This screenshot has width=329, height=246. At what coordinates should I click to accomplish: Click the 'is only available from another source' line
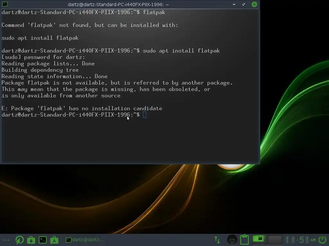click(61, 95)
